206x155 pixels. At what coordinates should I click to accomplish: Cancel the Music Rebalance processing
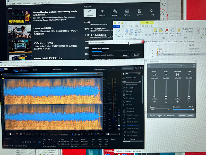136,55
